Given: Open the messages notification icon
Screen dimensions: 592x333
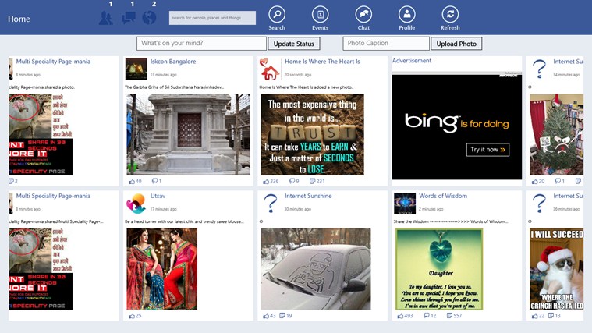Looking at the screenshot, I should click(x=128, y=18).
